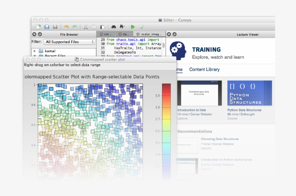The image size is (296, 196).
Task: Click the code editor vertical scrollbar
Action: 164,45
